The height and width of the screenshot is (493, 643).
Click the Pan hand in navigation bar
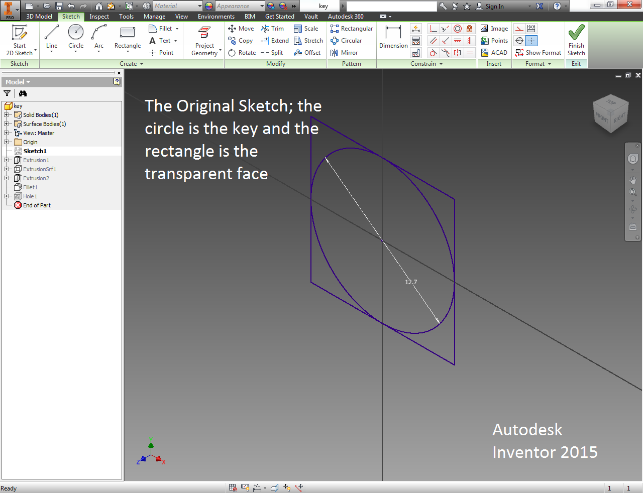point(633,180)
